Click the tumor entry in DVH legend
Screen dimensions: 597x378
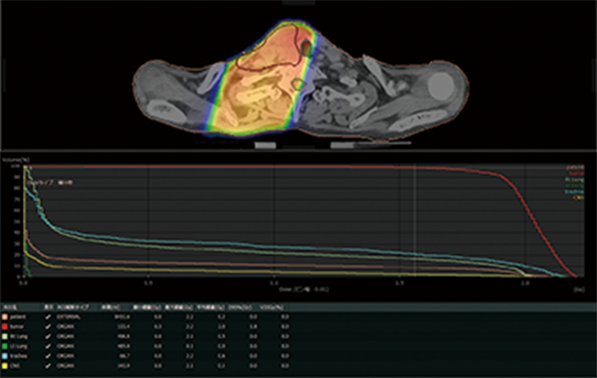point(576,173)
